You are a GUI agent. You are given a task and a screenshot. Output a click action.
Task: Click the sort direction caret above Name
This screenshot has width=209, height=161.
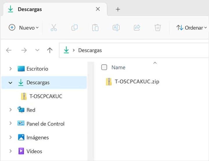pos(155,63)
